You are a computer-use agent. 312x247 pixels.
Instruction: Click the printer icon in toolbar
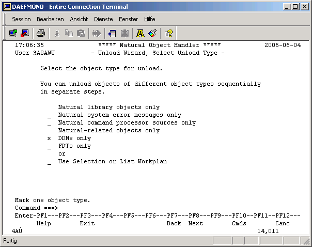click(x=41, y=33)
